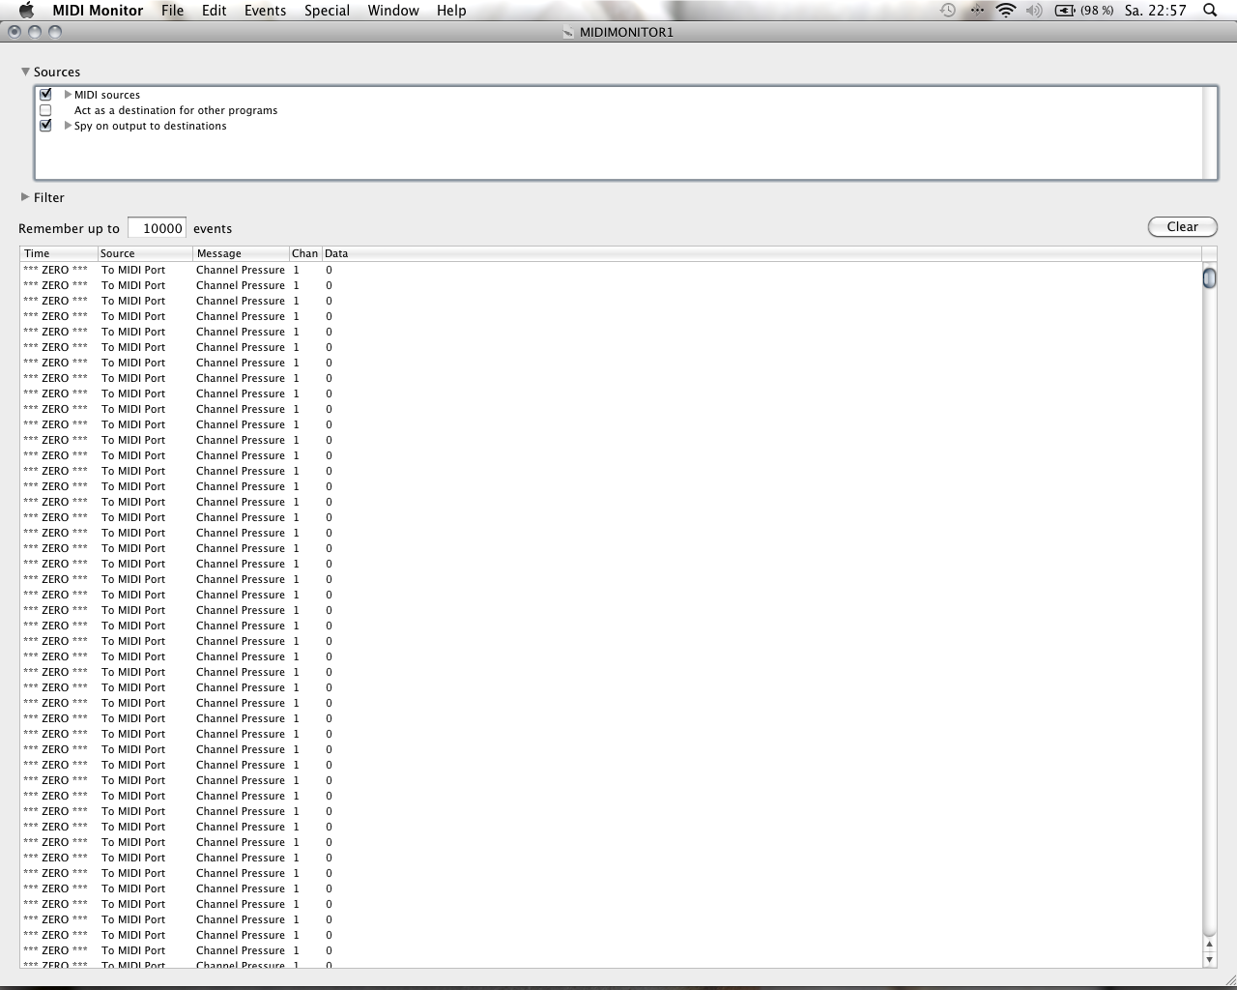Image resolution: width=1237 pixels, height=990 pixels.
Task: Click the Time column header
Action: click(x=59, y=253)
